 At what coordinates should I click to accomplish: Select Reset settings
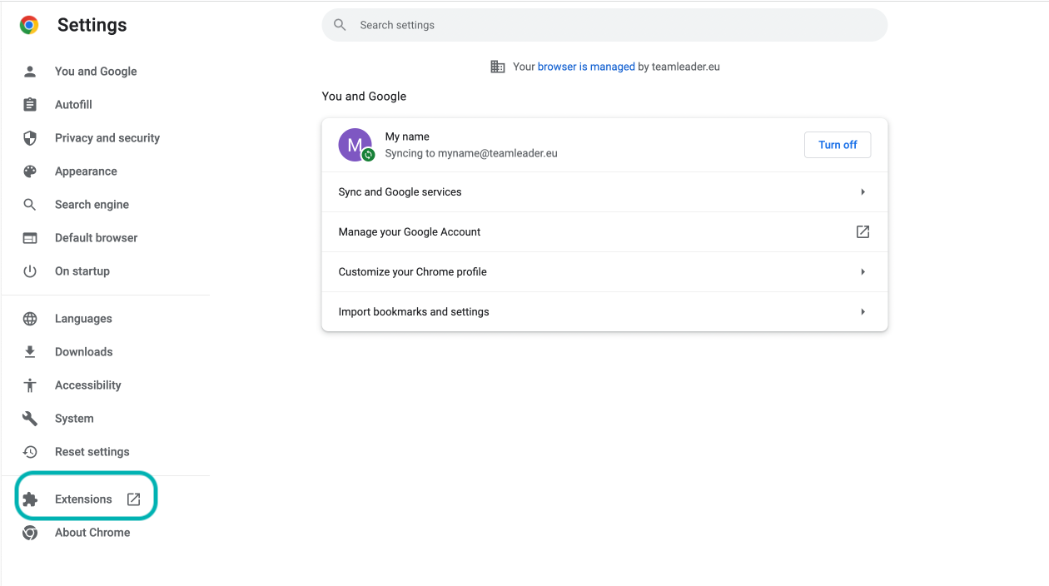(92, 452)
